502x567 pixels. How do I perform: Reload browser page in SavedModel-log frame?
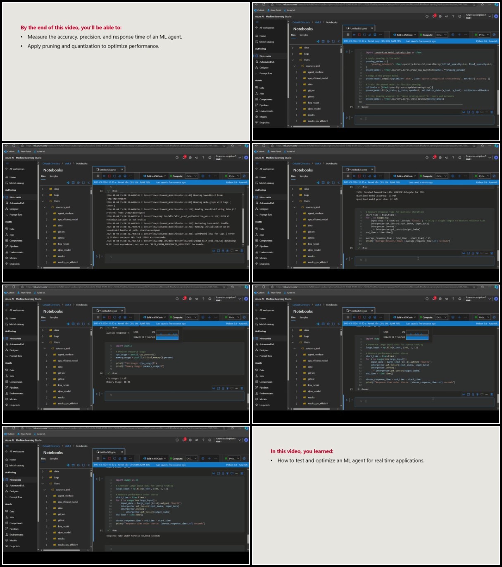(x=13, y=145)
